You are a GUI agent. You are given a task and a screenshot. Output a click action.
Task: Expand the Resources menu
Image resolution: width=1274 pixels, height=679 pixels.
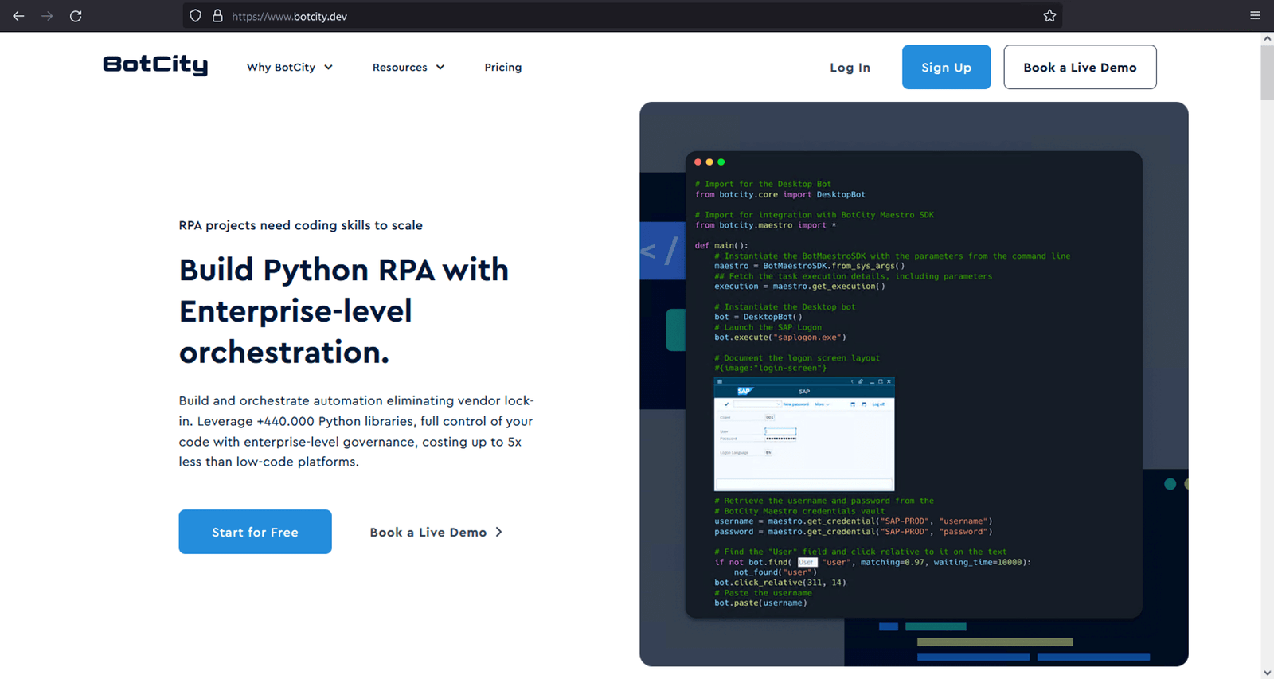click(x=408, y=68)
